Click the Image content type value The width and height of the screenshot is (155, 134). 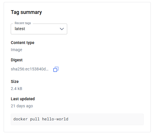(16, 50)
